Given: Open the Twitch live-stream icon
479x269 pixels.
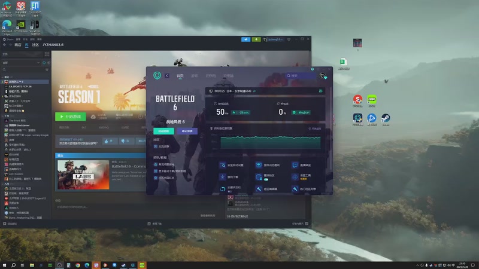Looking at the screenshot, I should 295,165.
